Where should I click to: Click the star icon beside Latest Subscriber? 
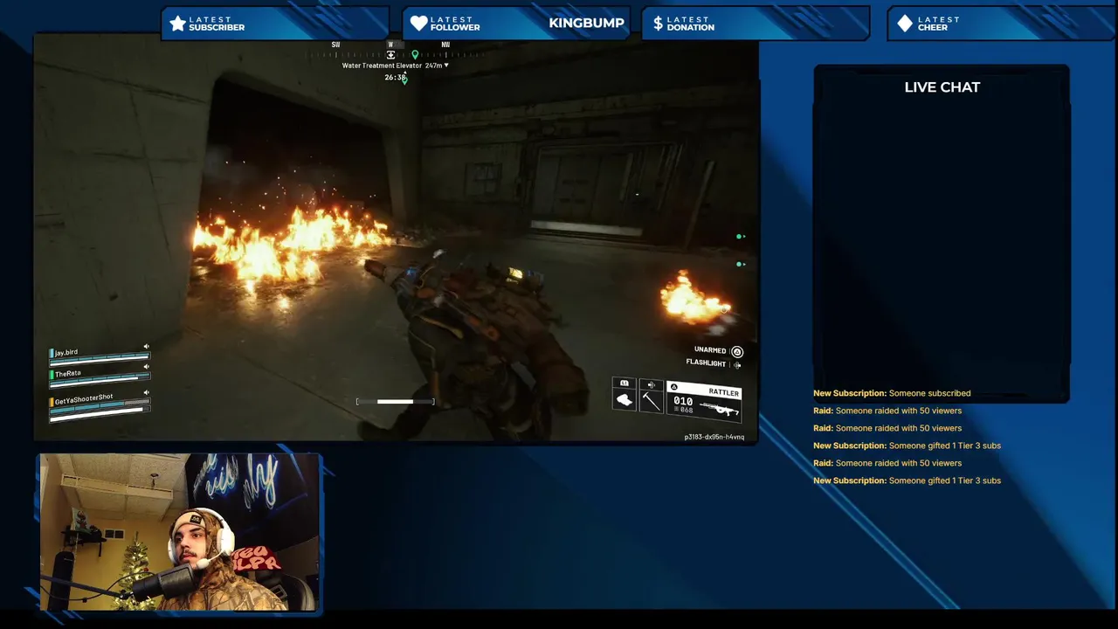click(178, 24)
